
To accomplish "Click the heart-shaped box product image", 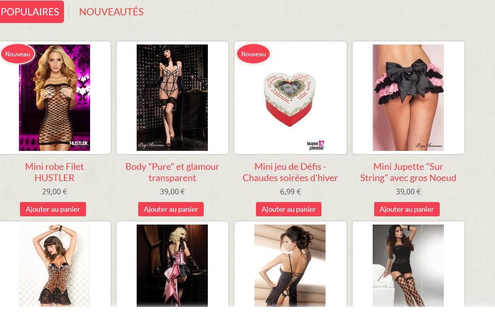I will click(290, 98).
